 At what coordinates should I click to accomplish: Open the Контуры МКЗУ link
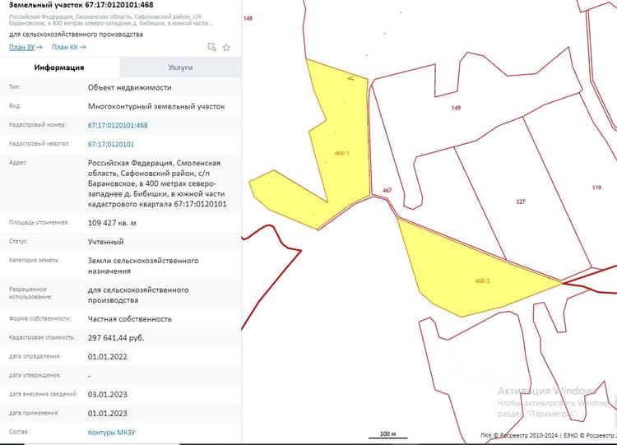pos(111,432)
